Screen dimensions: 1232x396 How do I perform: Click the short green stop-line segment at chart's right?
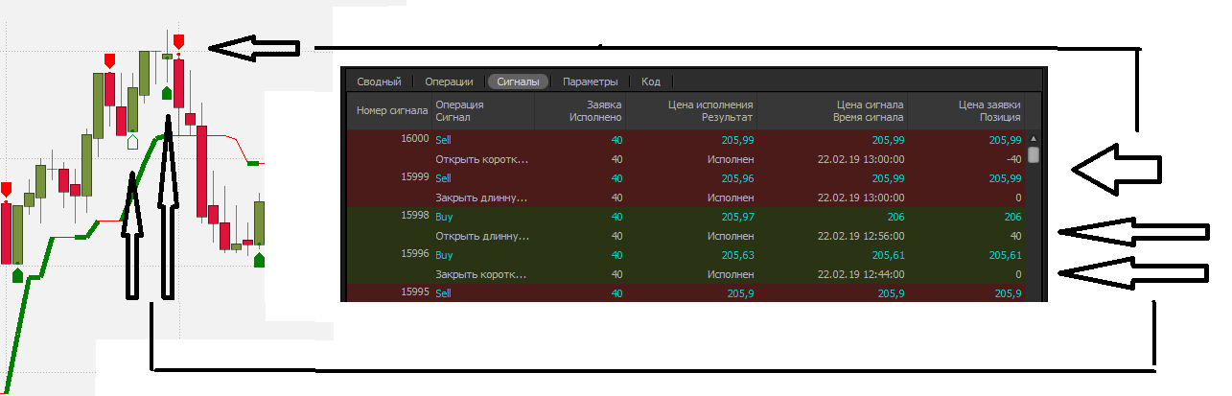253,164
